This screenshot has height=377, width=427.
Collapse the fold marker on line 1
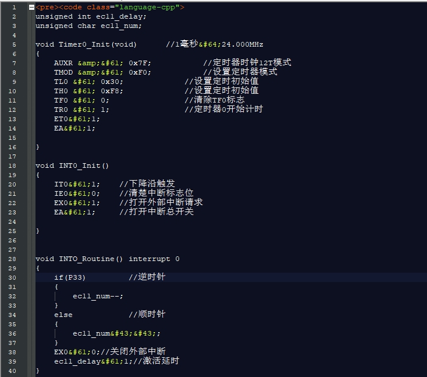coord(31,7)
